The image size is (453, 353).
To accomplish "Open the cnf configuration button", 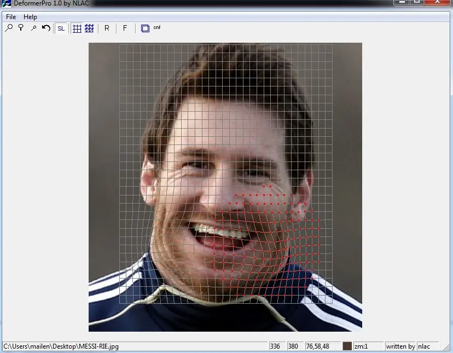I will point(157,27).
